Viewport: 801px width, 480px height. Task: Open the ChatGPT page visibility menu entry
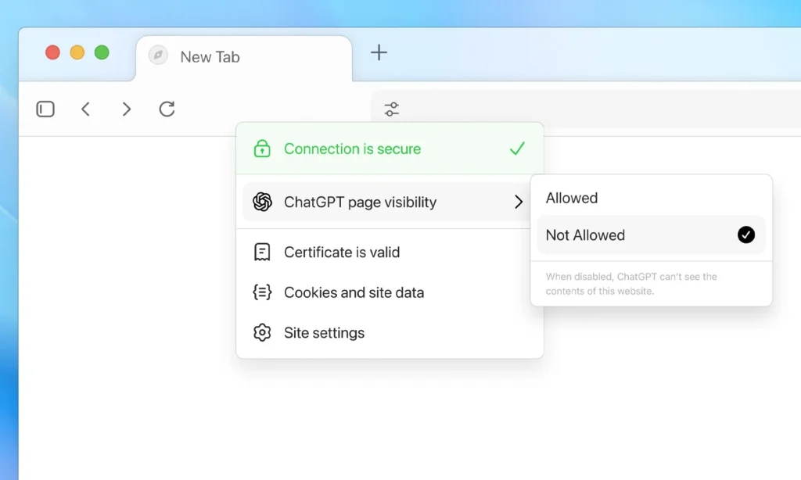tap(360, 202)
